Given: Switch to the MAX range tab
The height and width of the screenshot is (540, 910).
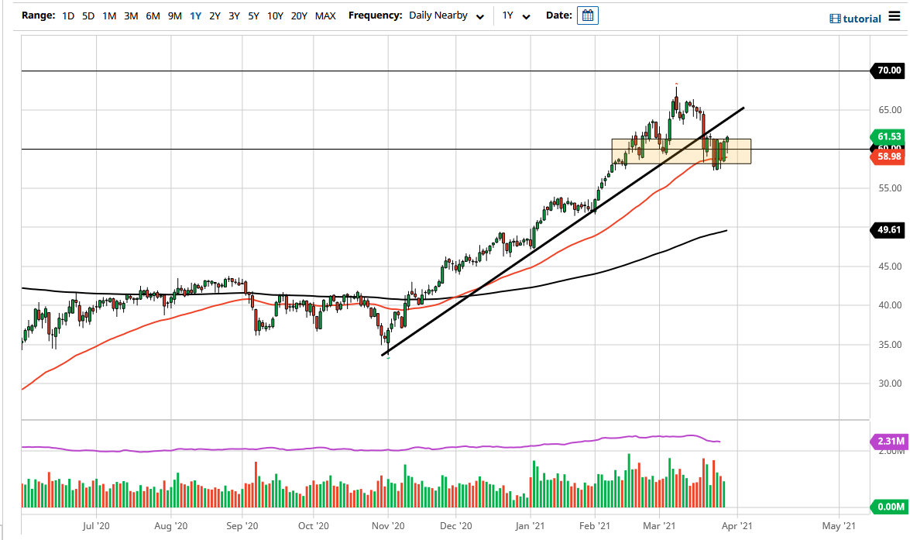Looking at the screenshot, I should tap(325, 15).
